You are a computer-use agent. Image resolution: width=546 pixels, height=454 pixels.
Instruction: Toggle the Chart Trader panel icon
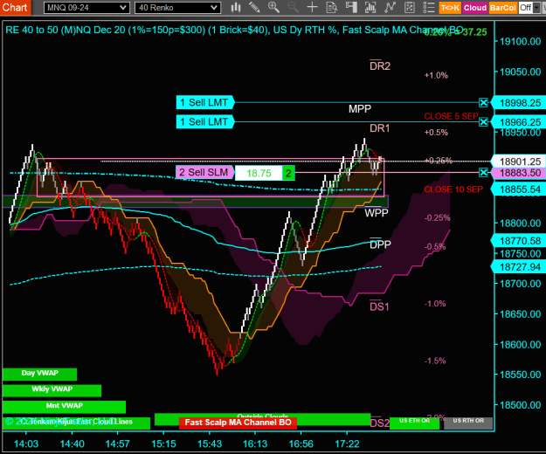(351, 7)
